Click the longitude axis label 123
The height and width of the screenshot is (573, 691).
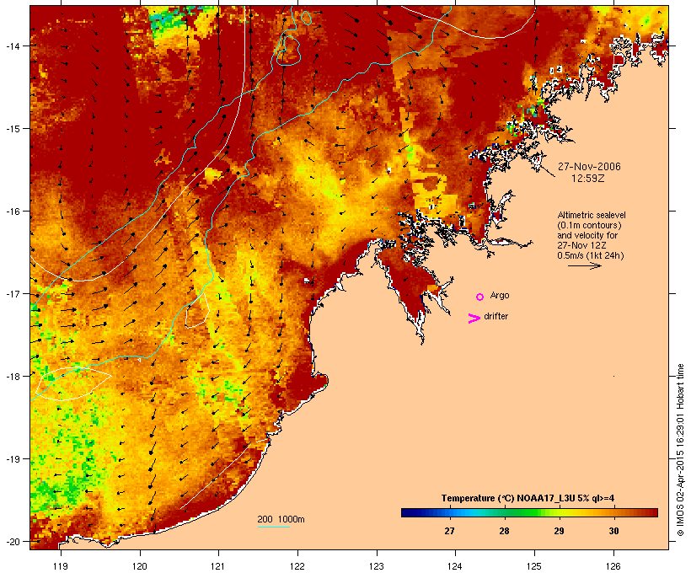[x=377, y=566]
